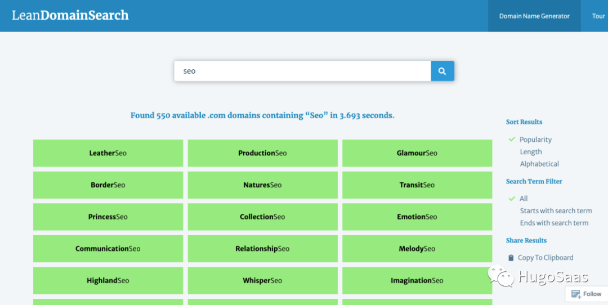608x305 pixels.
Task: Choose the PrincessSeo domain tile
Action: pyautogui.click(x=108, y=217)
